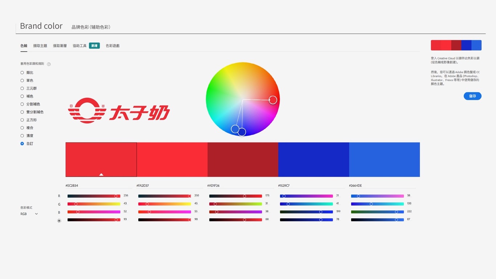Click the brightness slider with value 93

click(x=94, y=220)
